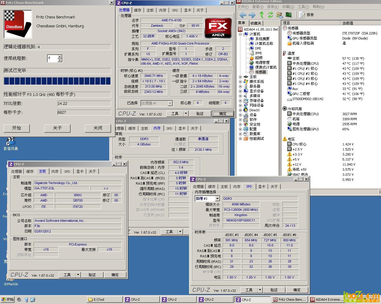Image resolution: width=381 pixels, height=304 pixels.
Task: Open the 文件(F) menu in AIDA64
Action: [x=243, y=7]
